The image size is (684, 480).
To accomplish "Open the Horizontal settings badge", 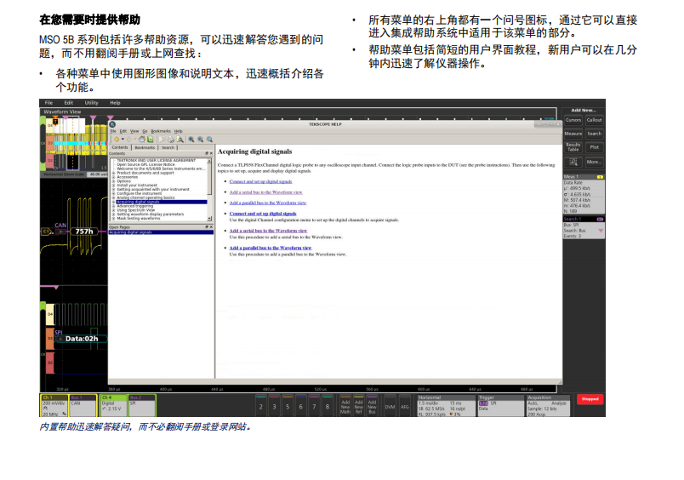I will (x=446, y=406).
